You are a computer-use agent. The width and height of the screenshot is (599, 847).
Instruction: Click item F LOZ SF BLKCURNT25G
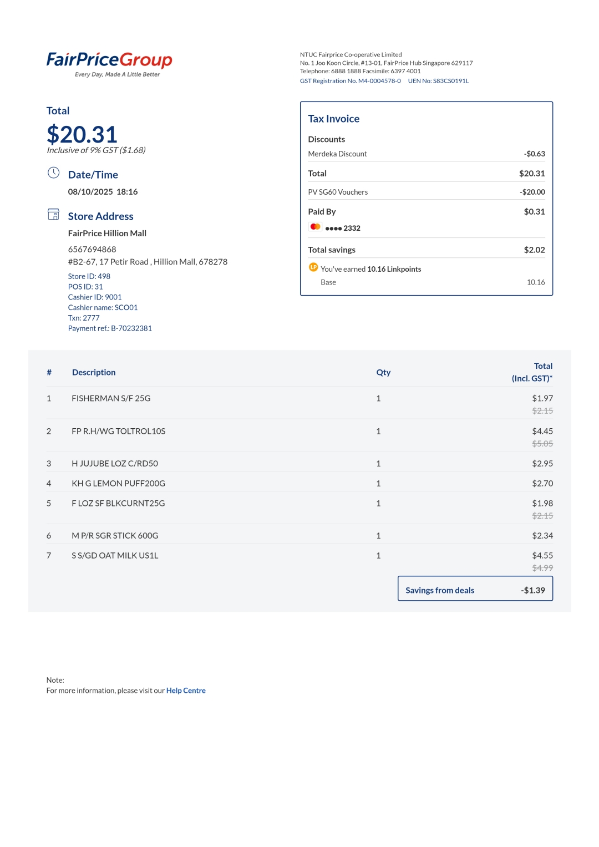[x=118, y=504]
